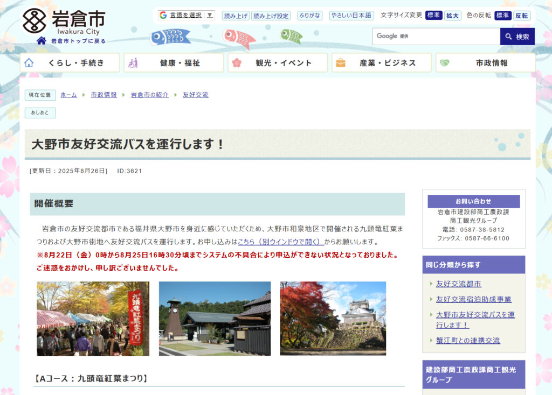Image resolution: width=552 pixels, height=395 pixels.
Task: Click the castle with autumn leaves photo
Action: [x=333, y=319]
